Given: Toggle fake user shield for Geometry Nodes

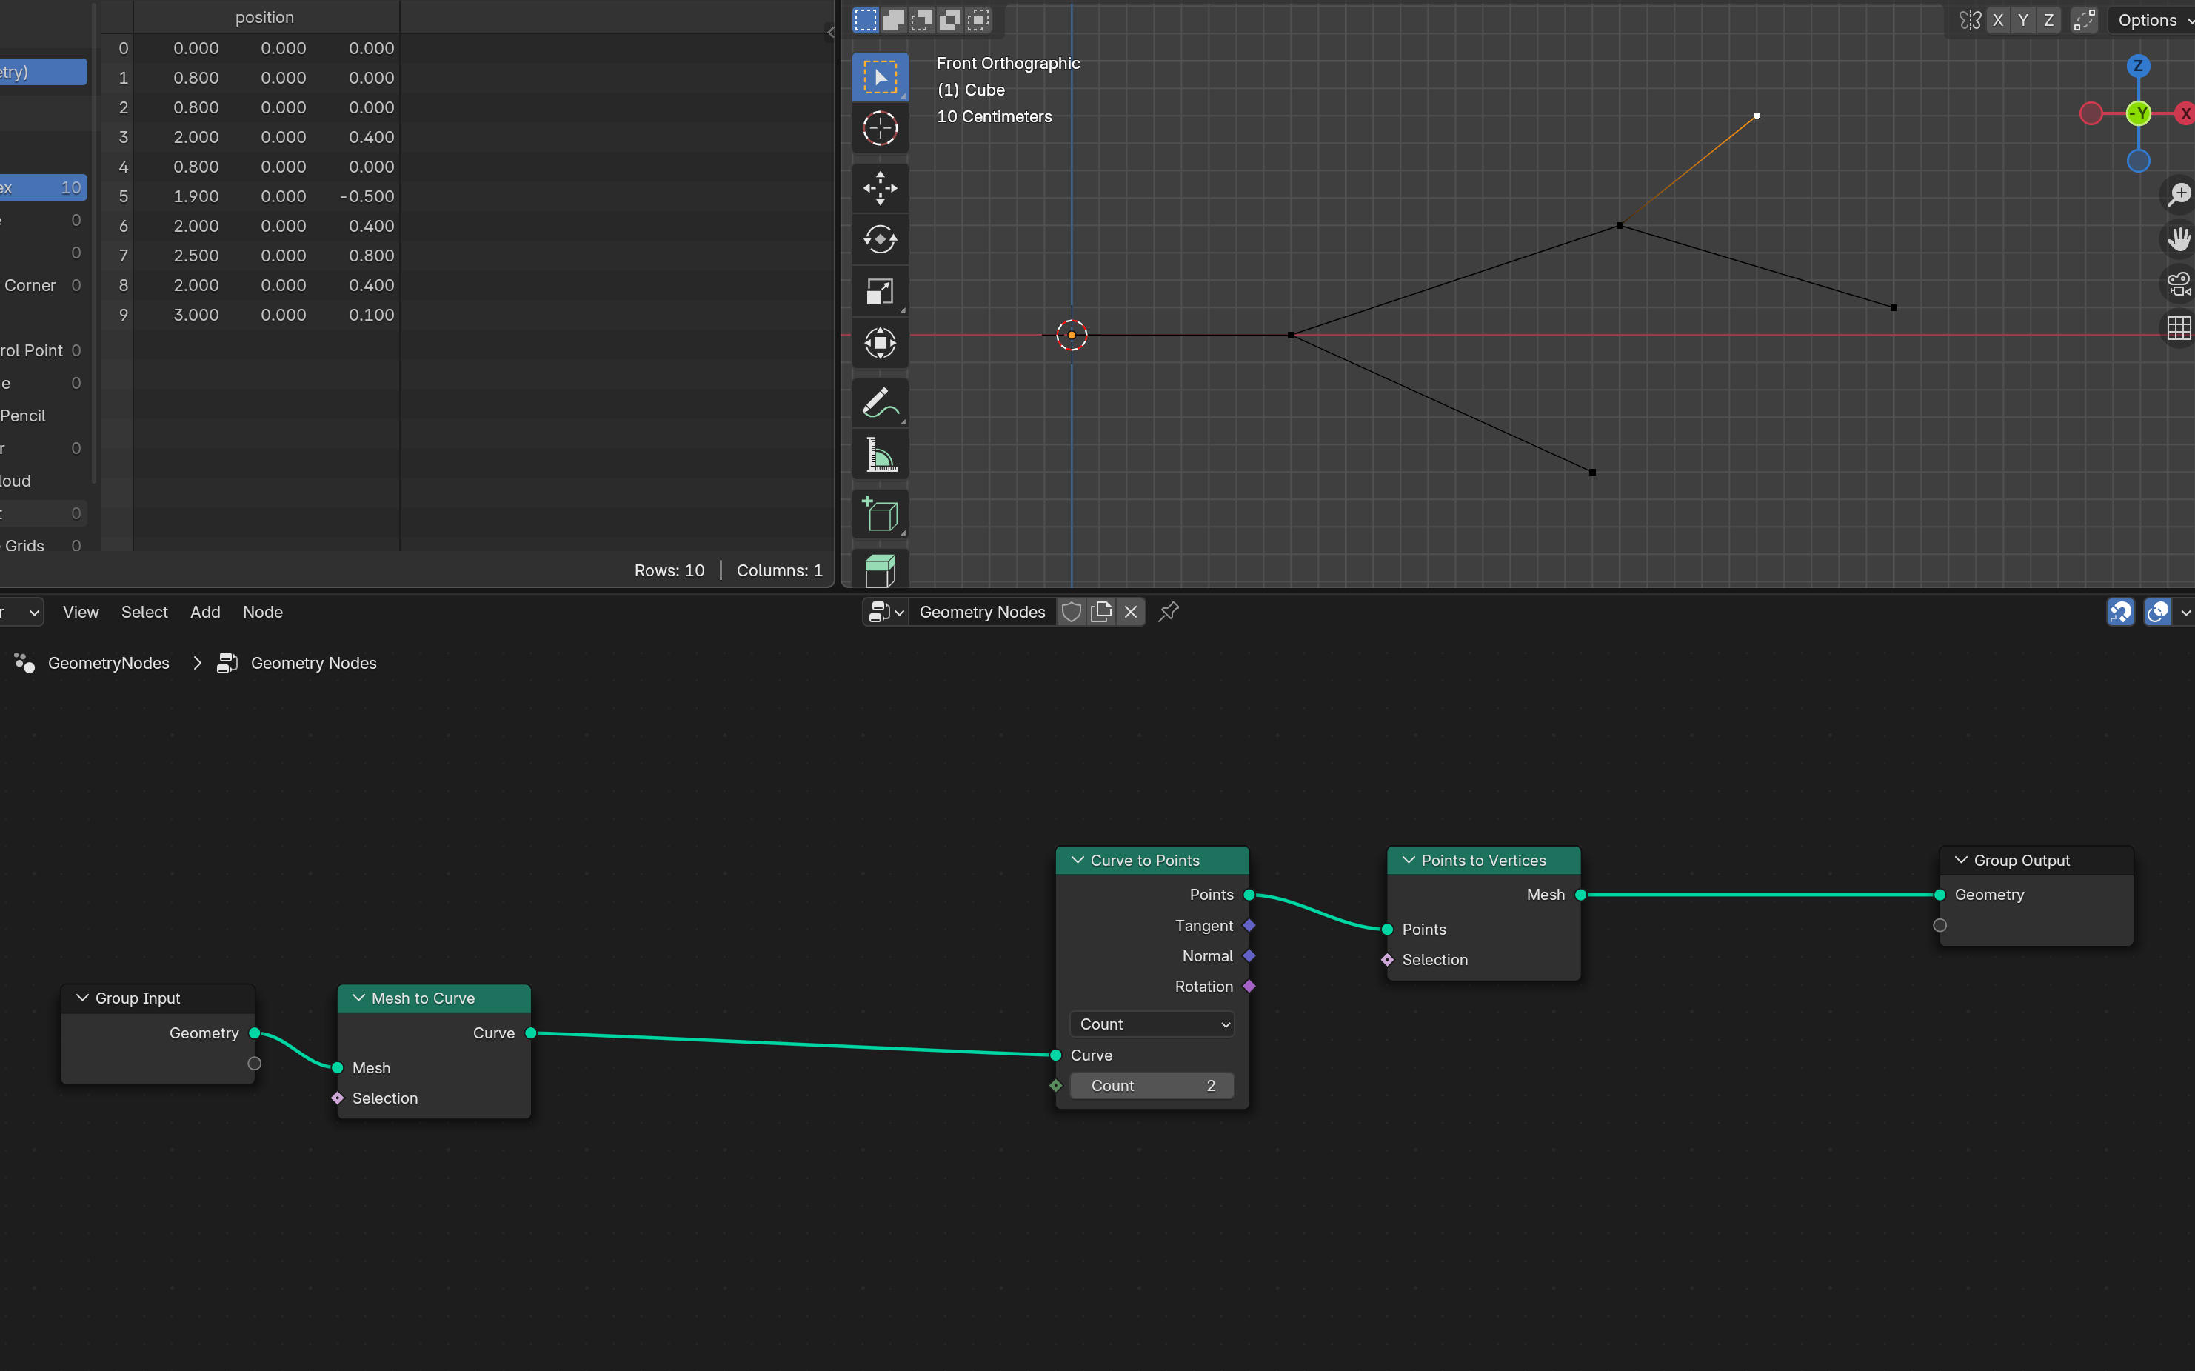Looking at the screenshot, I should pyautogui.click(x=1072, y=612).
